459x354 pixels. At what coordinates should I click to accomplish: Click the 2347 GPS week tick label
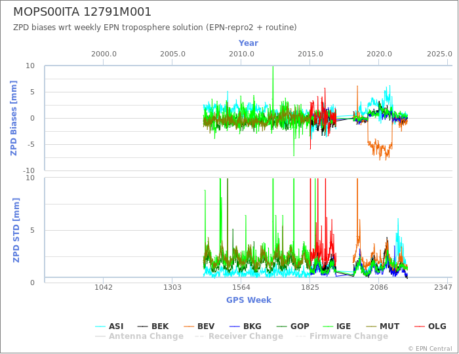click(x=443, y=287)
